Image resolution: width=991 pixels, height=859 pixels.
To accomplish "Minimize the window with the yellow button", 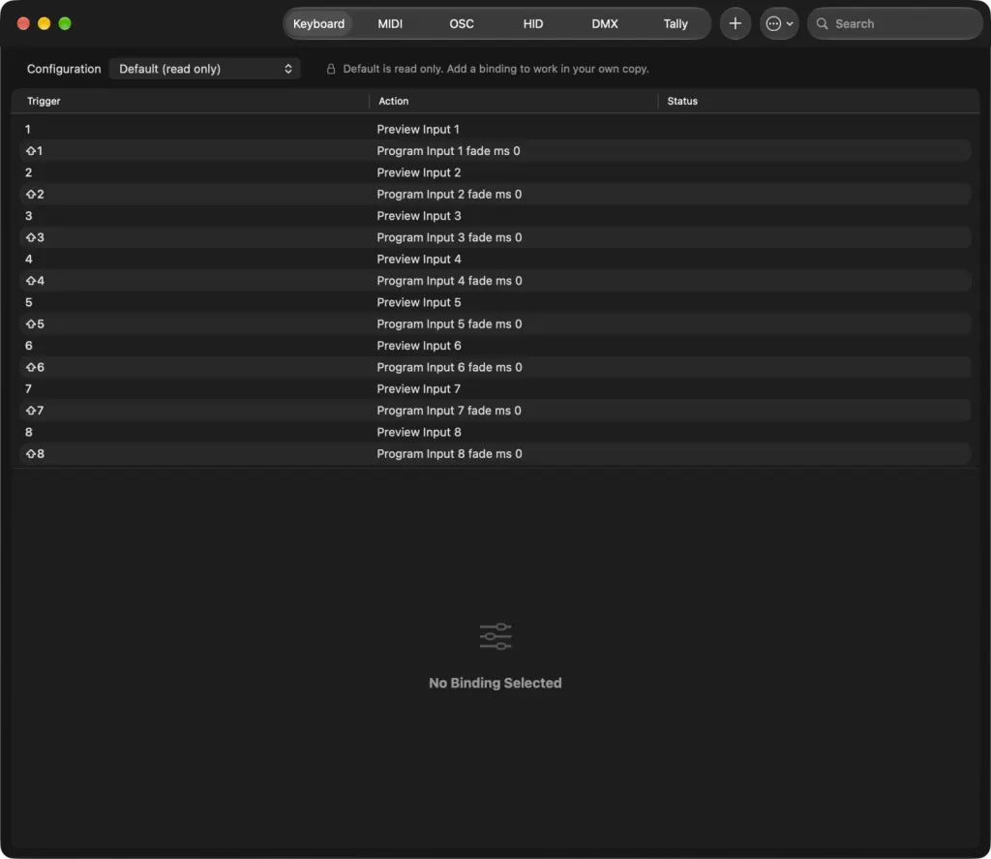I will click(45, 23).
